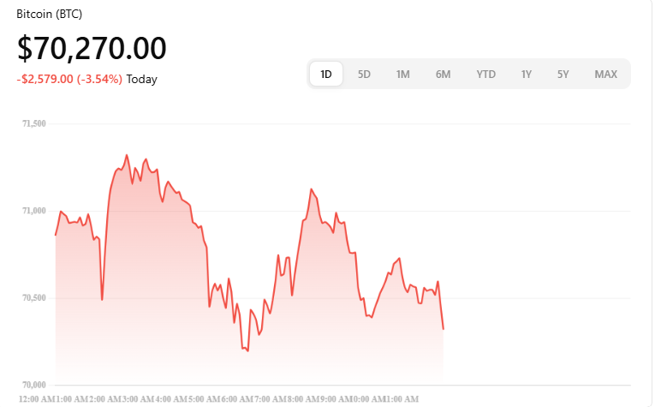Switch chart to 1Y range

(x=527, y=74)
